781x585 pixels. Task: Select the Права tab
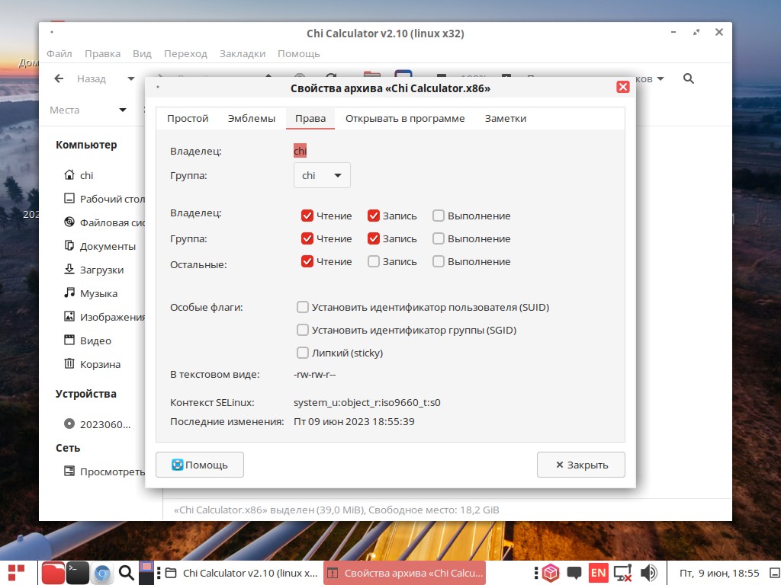(310, 118)
